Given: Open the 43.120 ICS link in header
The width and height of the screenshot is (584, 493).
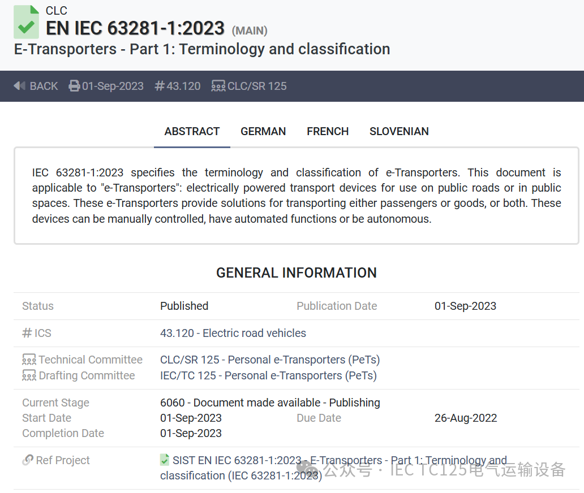Looking at the screenshot, I should click(x=183, y=86).
